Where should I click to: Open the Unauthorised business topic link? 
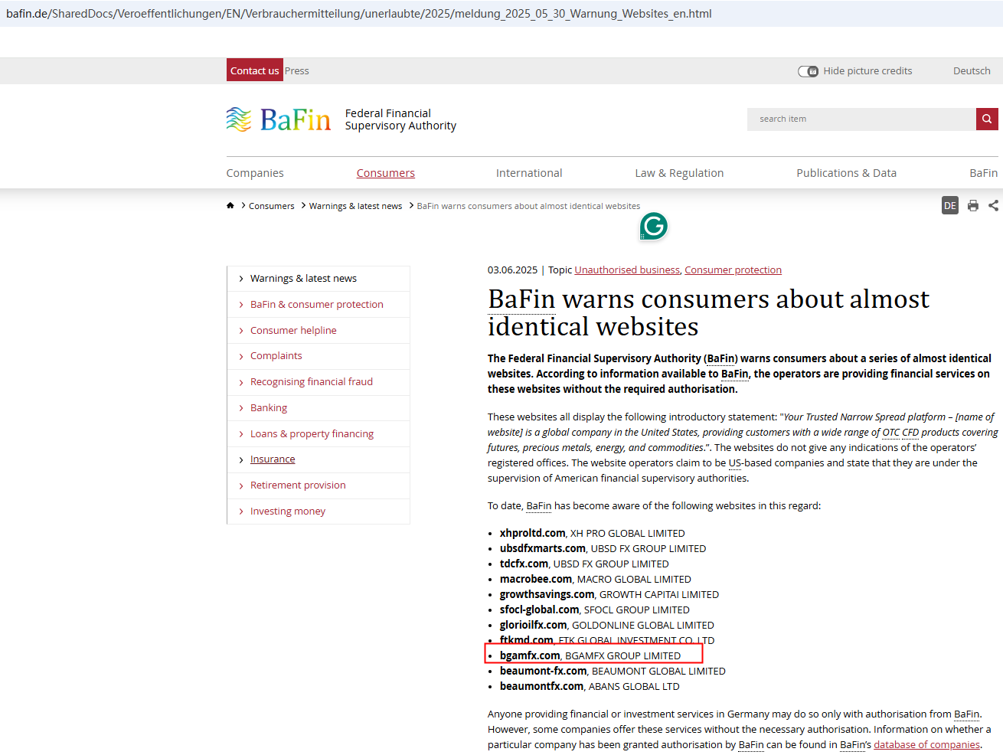pos(627,270)
